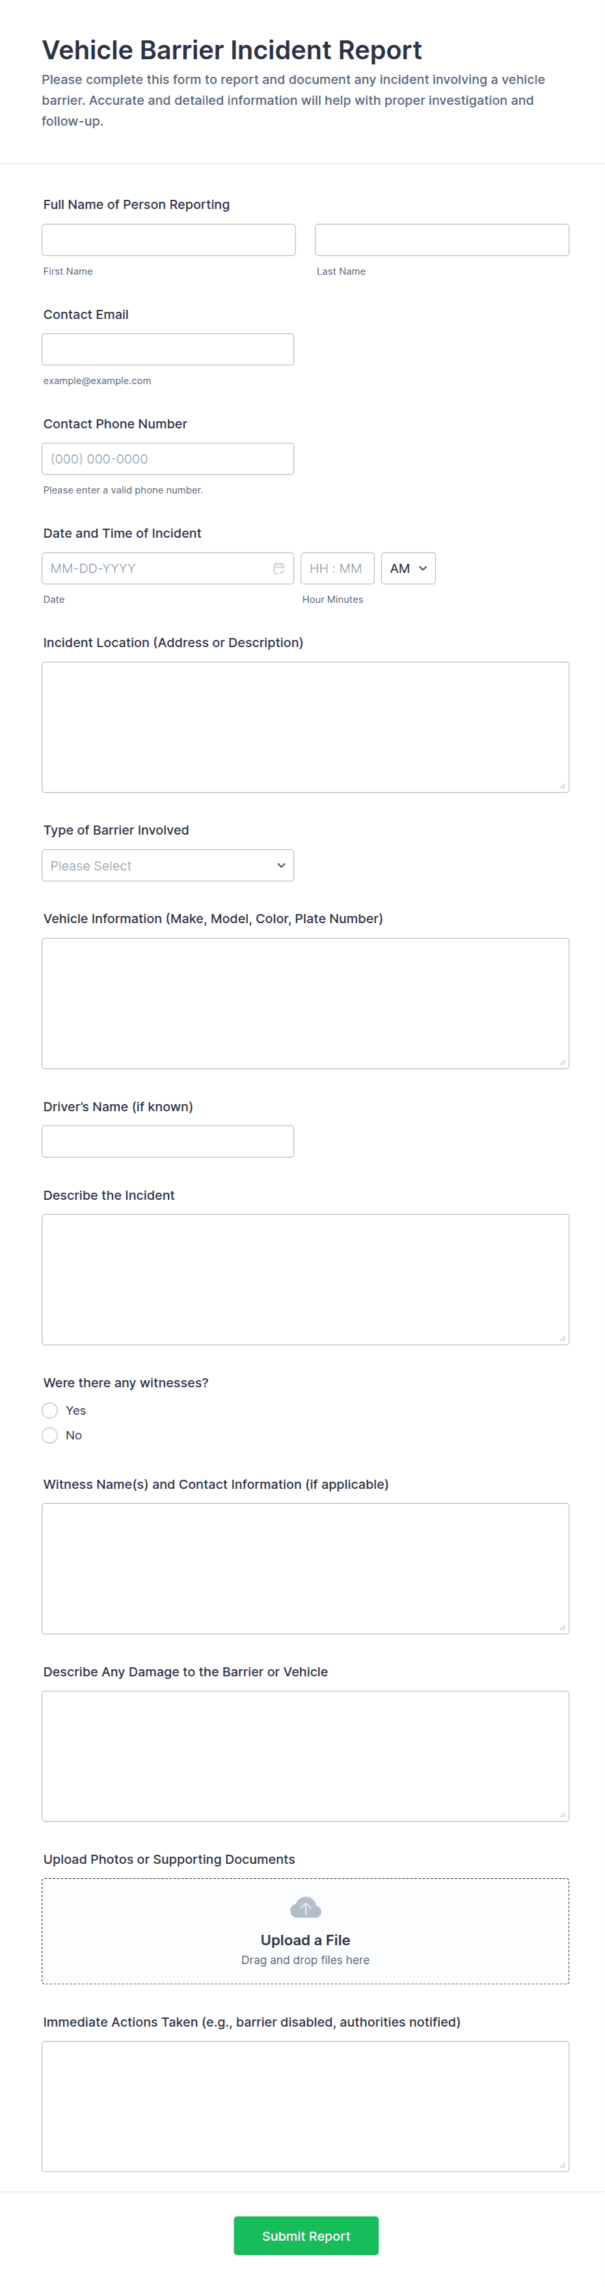
Task: Select No for witnesses present
Action: (49, 1435)
